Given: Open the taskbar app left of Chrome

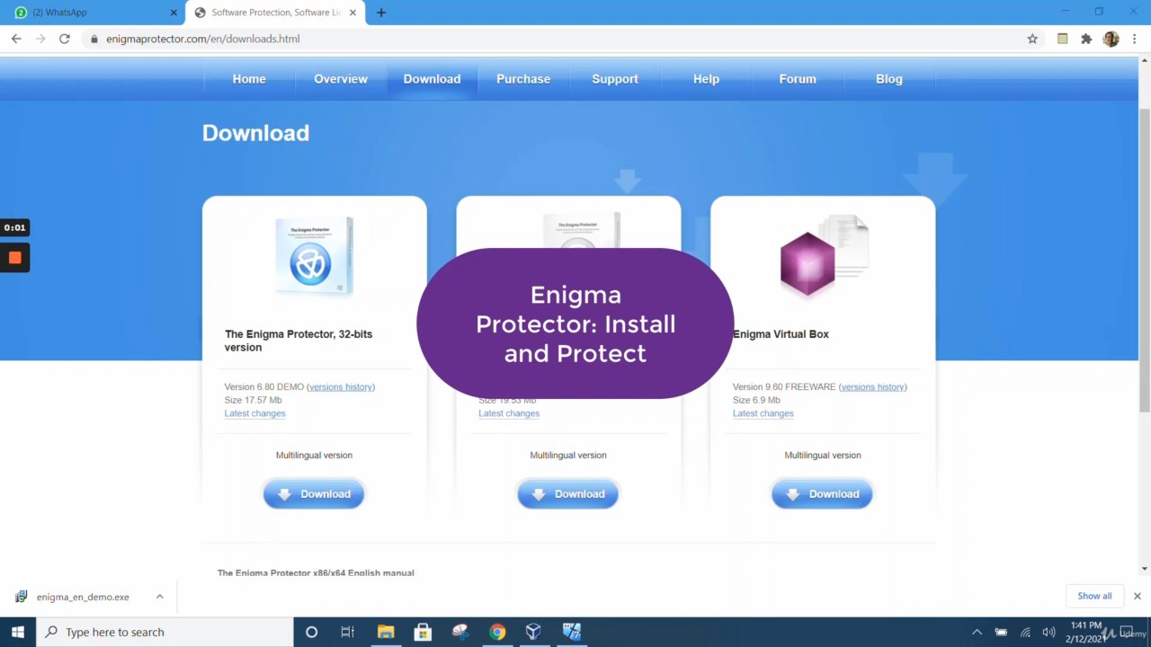Looking at the screenshot, I should tap(460, 632).
